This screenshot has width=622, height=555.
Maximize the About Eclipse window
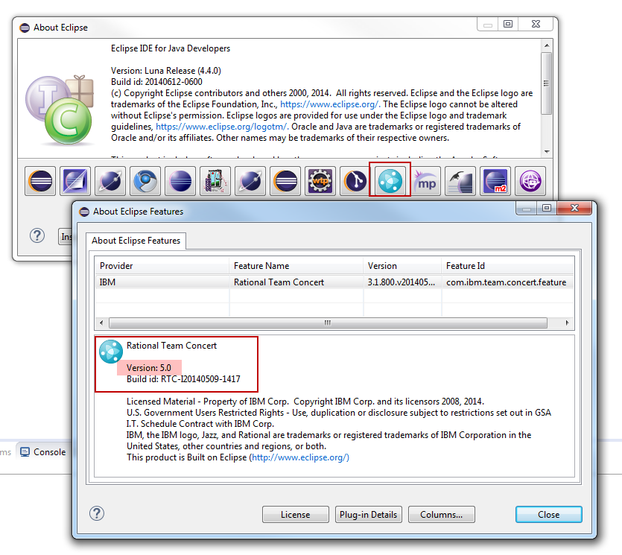tap(508, 24)
